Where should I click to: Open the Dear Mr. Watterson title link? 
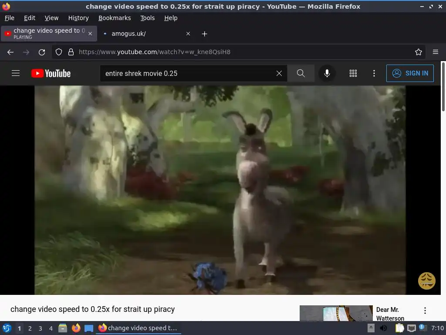coord(390,314)
